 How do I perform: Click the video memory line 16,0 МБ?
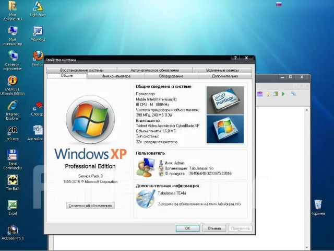156,131
